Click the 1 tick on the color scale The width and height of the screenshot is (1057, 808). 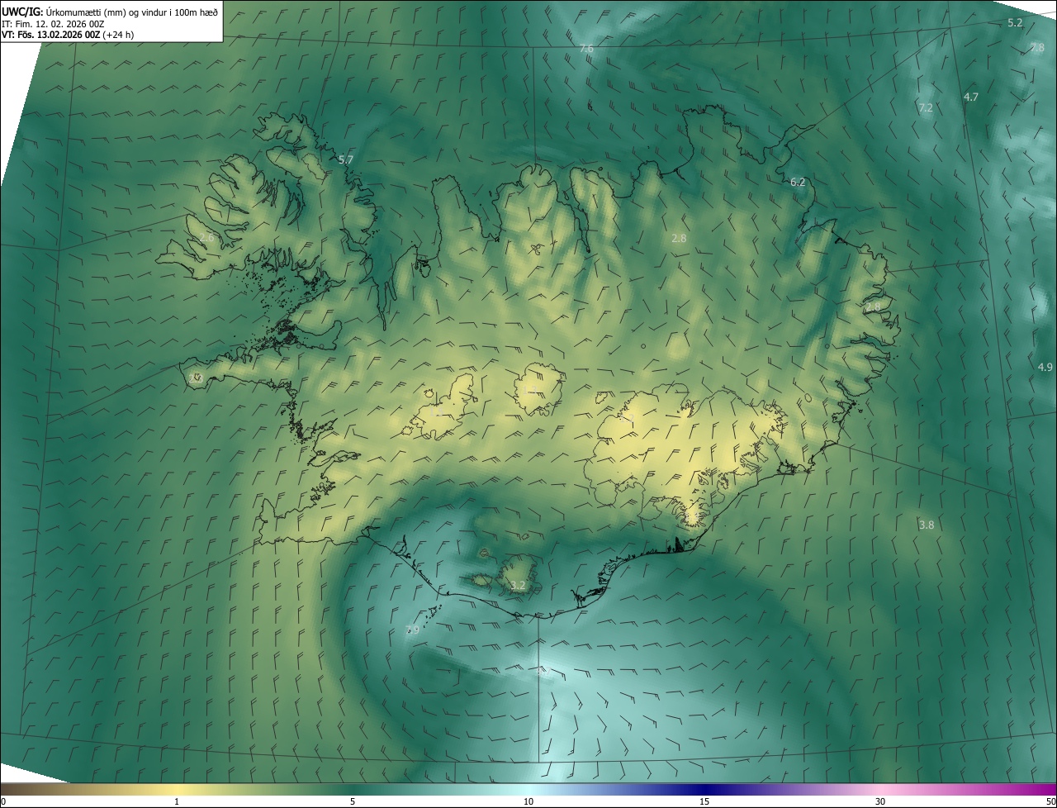(x=177, y=801)
